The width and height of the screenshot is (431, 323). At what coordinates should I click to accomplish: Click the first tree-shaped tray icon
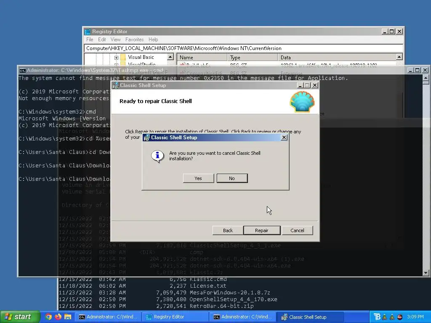(x=385, y=317)
